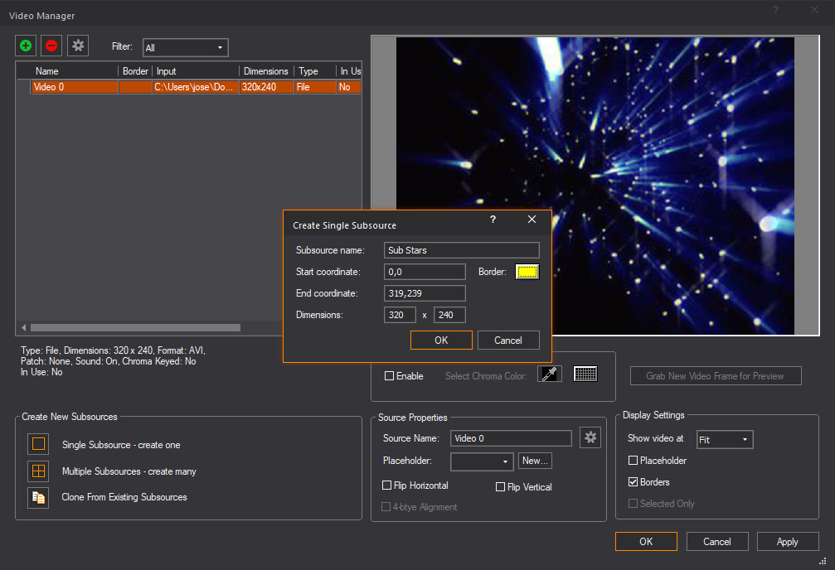Open the Placeholder dropdown in Source Properties
835x570 pixels.
(482, 461)
